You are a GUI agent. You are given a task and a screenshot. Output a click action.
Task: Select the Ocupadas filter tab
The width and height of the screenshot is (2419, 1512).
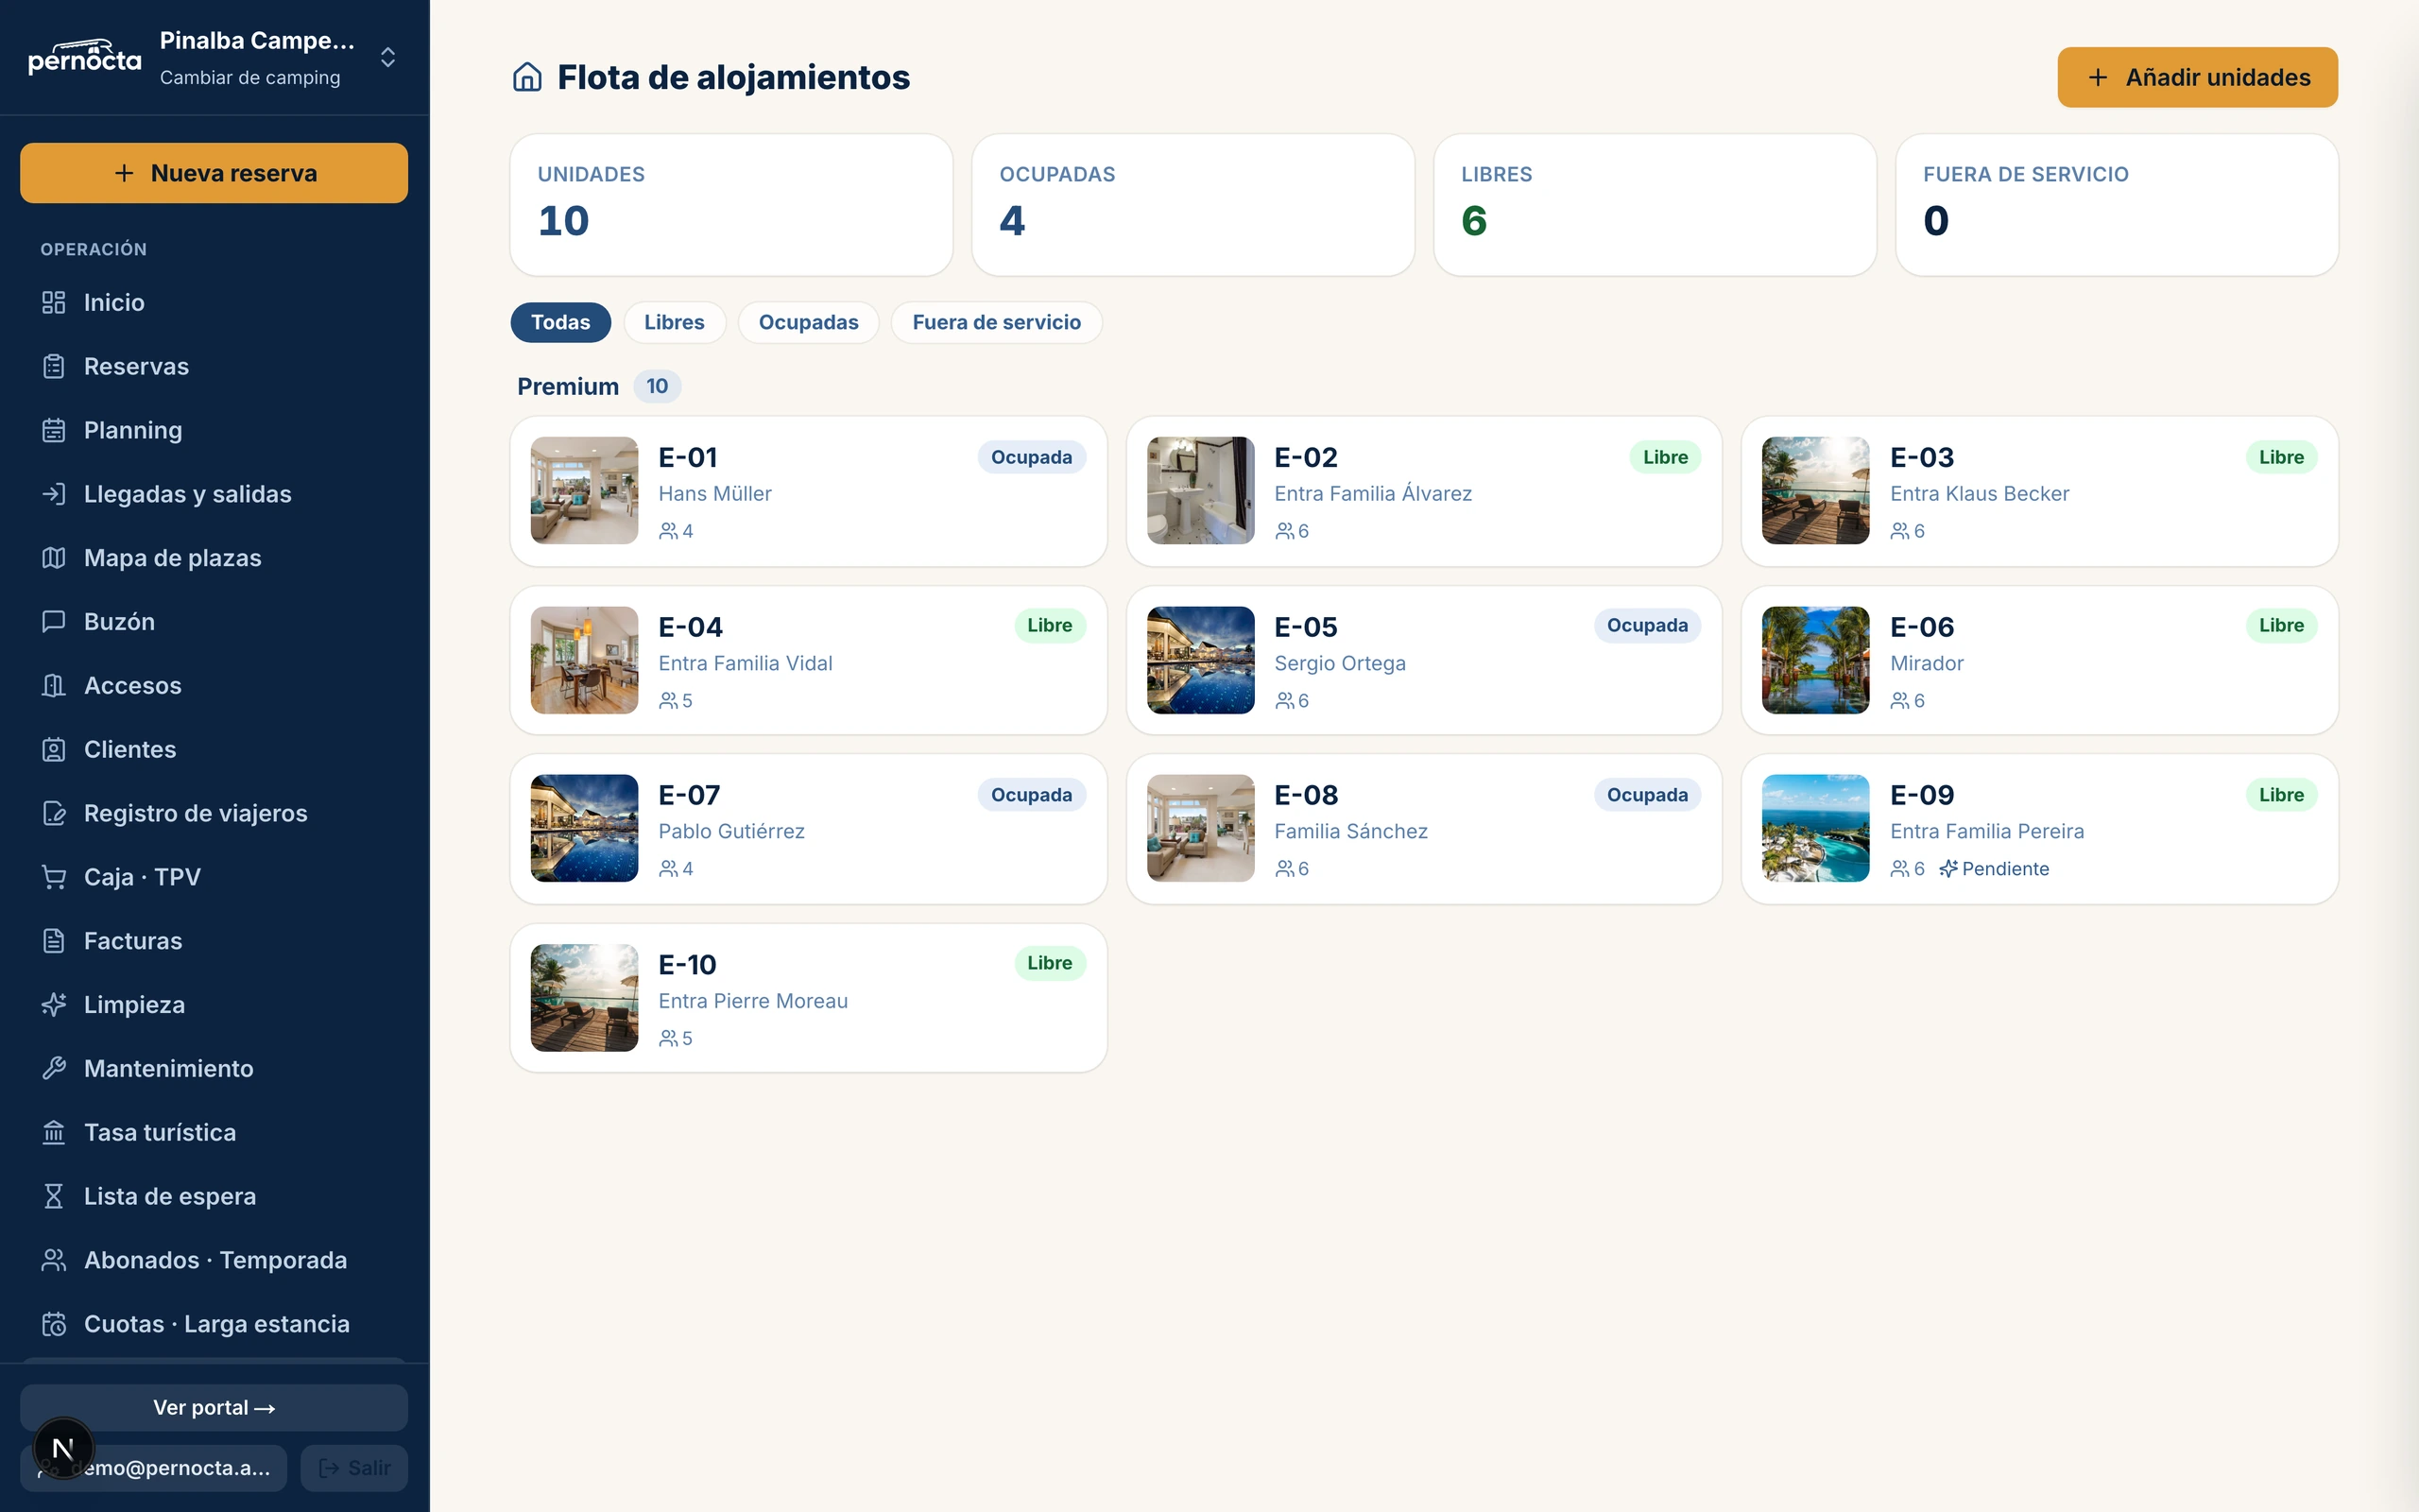[809, 322]
